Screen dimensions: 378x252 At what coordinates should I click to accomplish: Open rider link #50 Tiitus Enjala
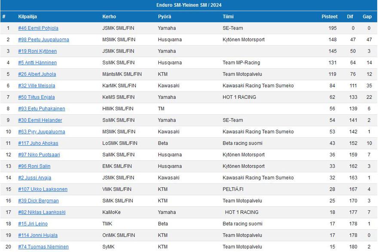click(x=37, y=97)
